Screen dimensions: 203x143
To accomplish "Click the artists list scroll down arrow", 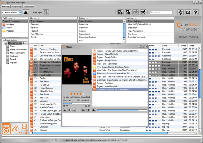I will click(124, 41).
